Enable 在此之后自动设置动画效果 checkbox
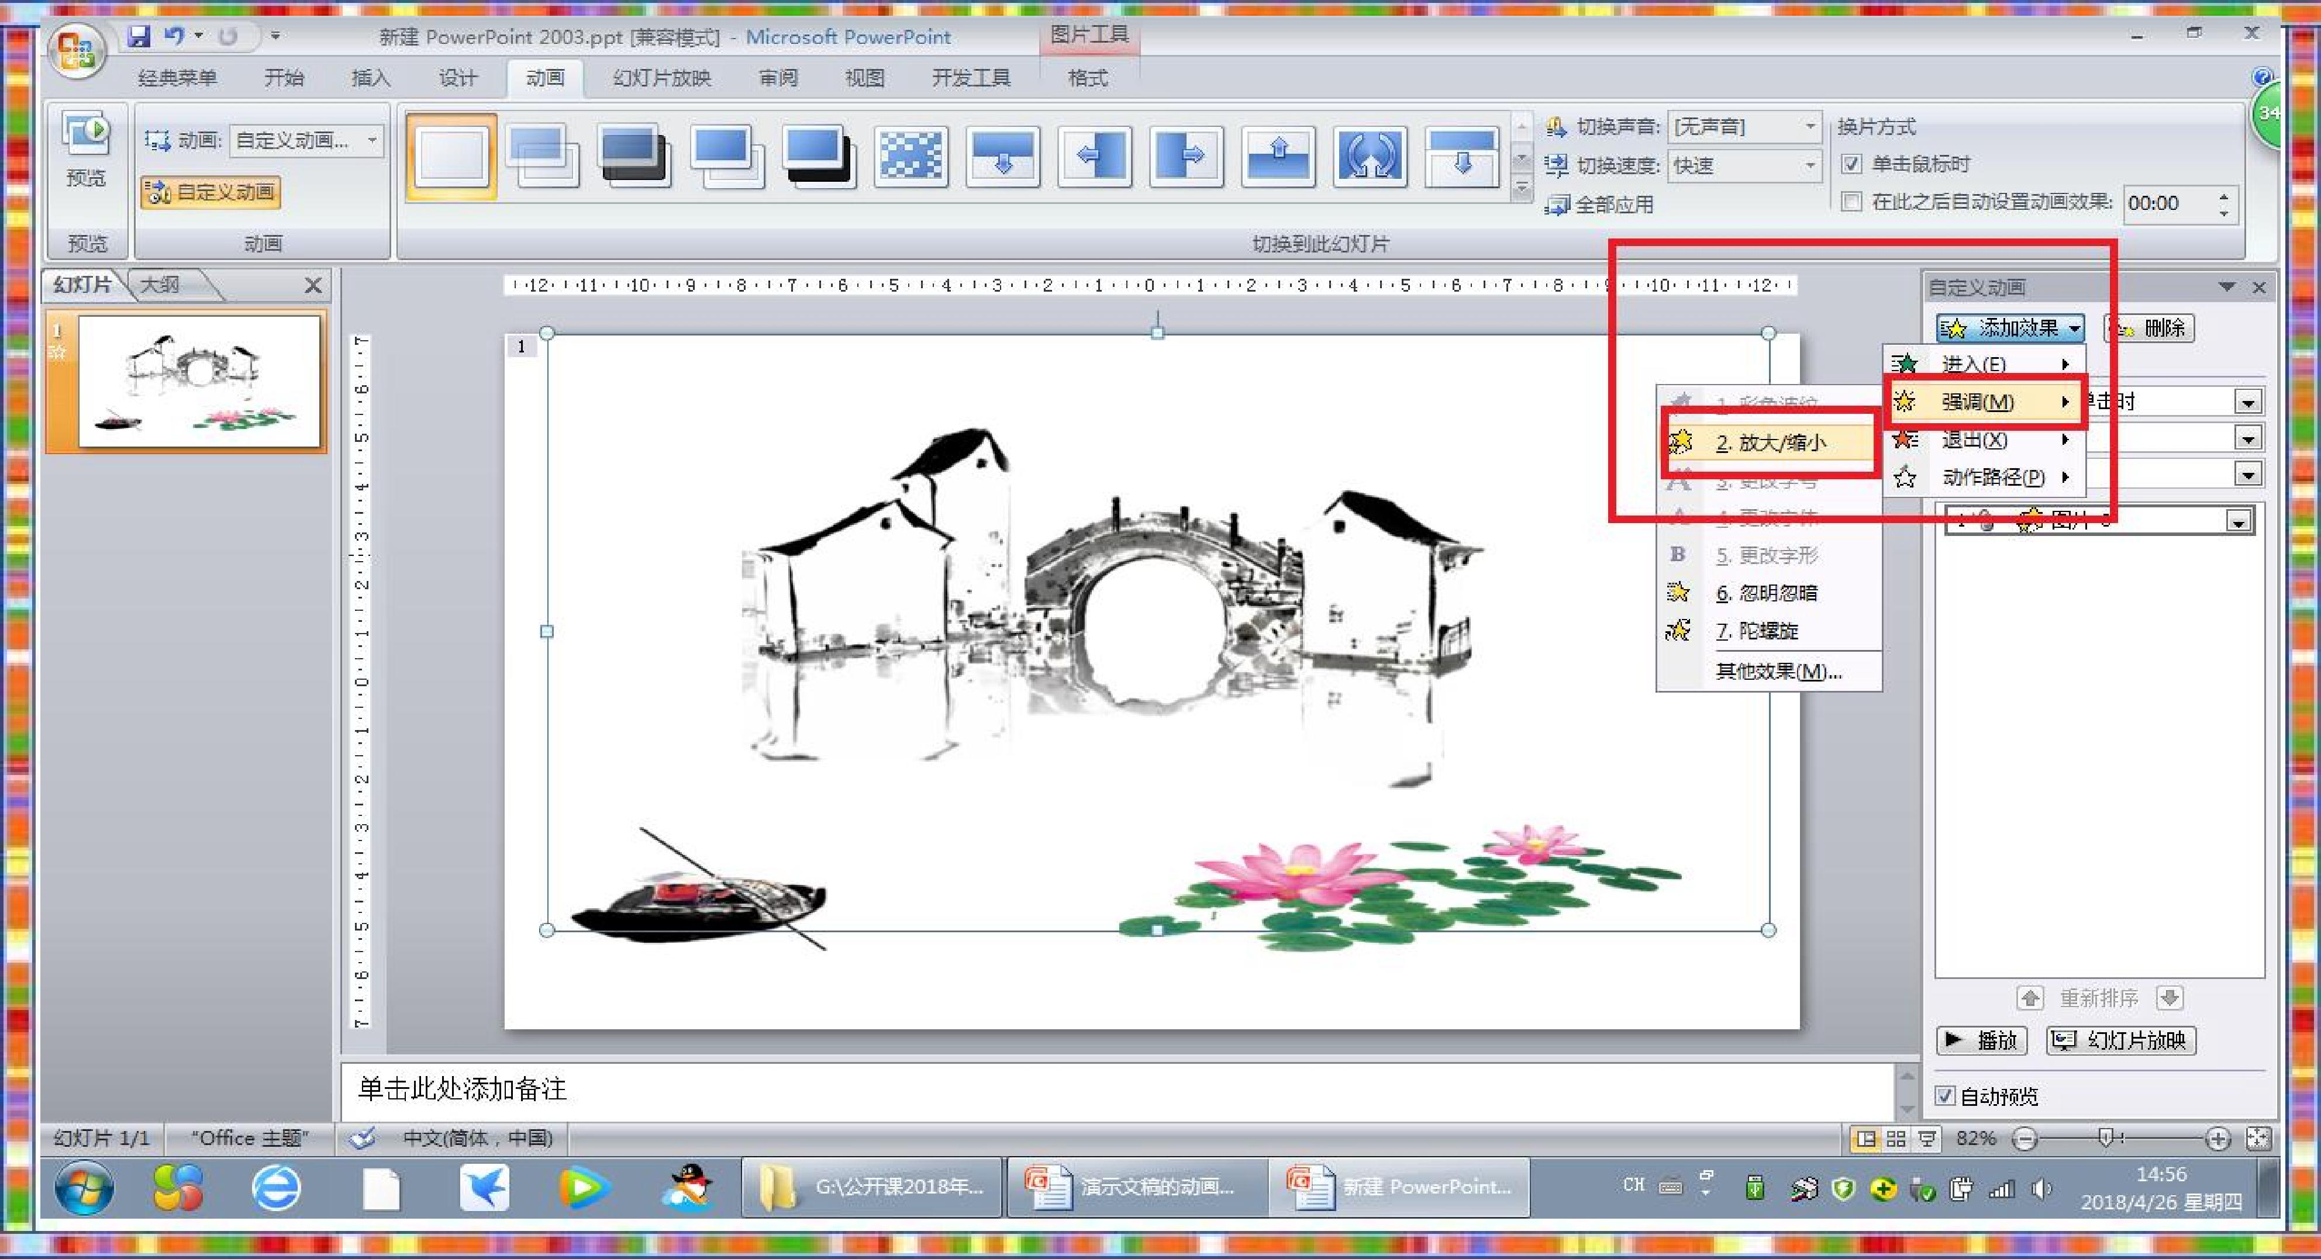 coord(1851,202)
